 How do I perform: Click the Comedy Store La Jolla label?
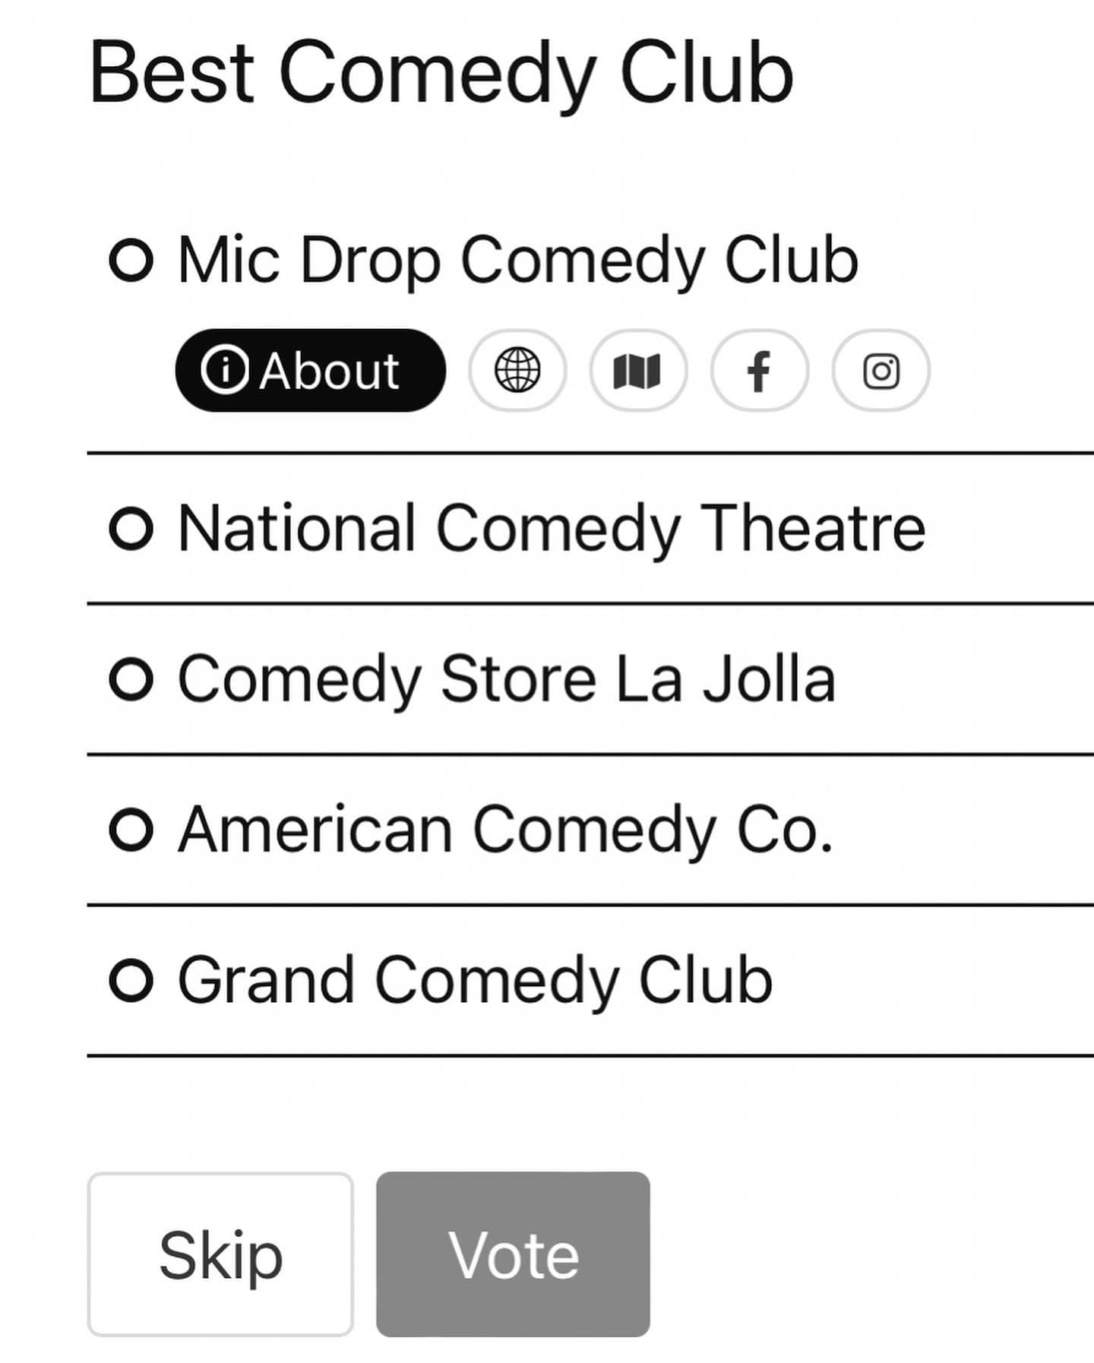(x=507, y=679)
